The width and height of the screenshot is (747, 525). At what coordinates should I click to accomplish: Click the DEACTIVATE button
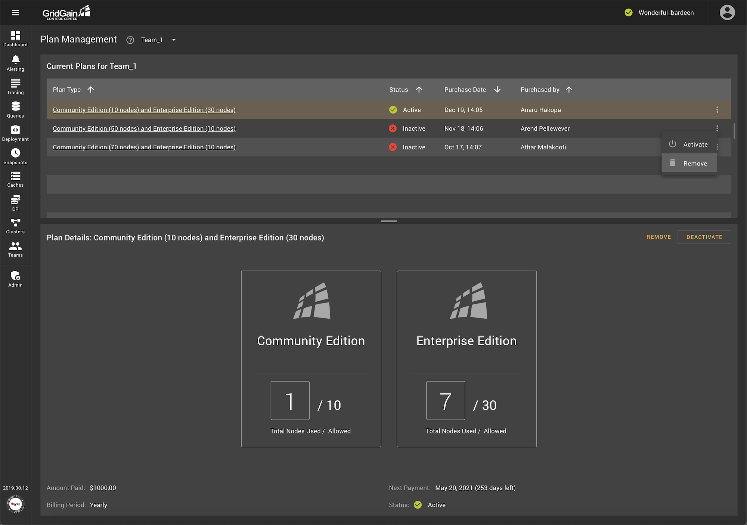point(704,237)
